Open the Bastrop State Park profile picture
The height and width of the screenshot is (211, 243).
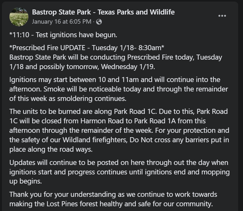19,16
